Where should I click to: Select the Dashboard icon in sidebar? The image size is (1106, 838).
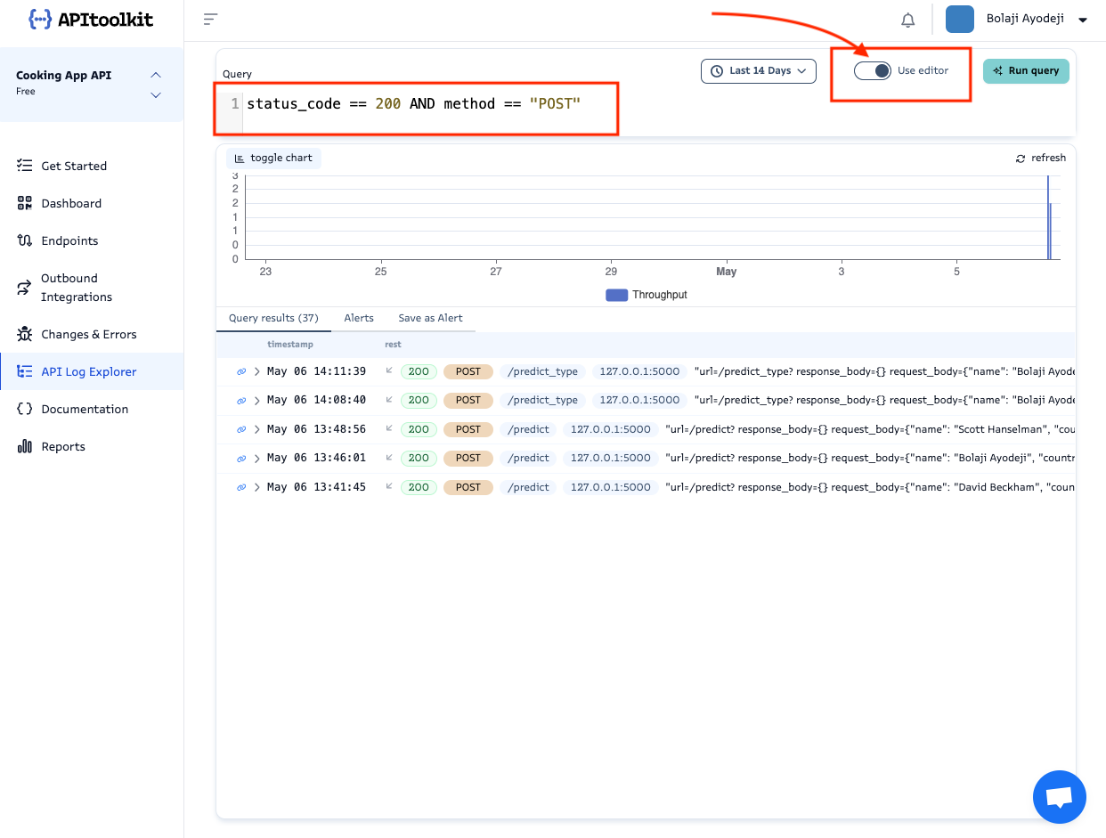coord(24,203)
